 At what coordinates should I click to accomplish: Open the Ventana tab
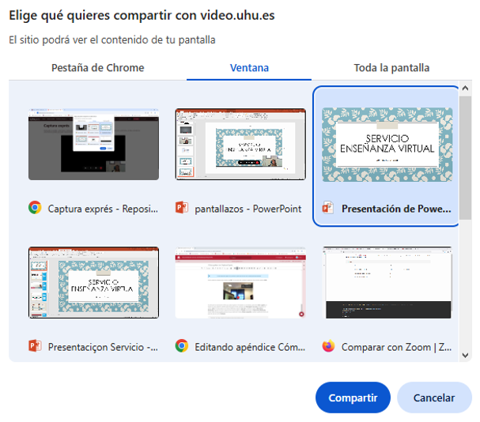248,68
